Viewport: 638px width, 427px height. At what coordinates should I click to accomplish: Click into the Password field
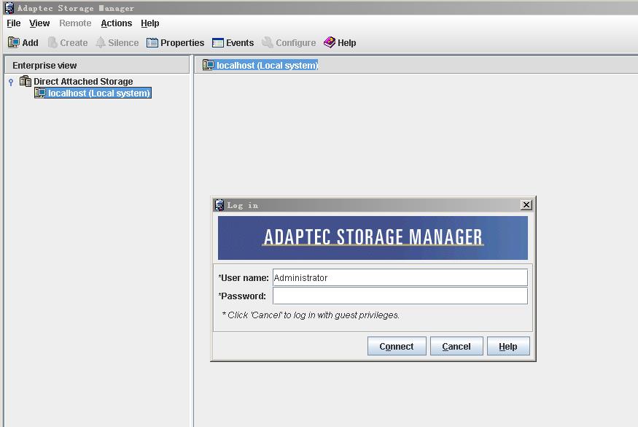click(400, 296)
